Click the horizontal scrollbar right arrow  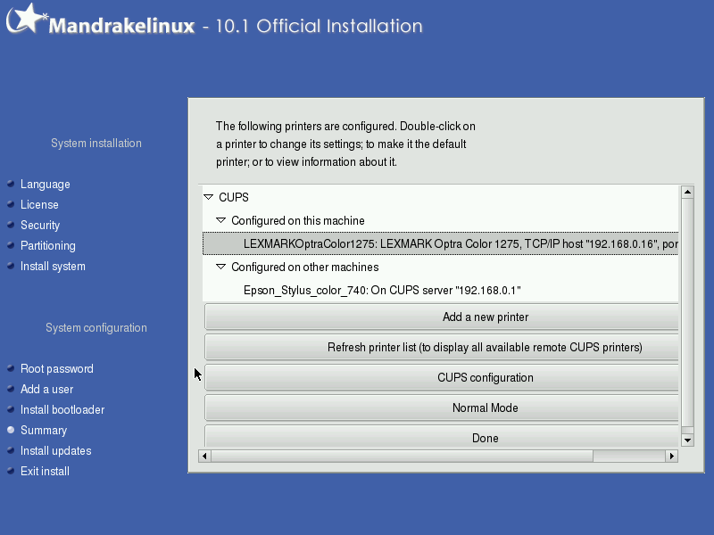click(672, 456)
